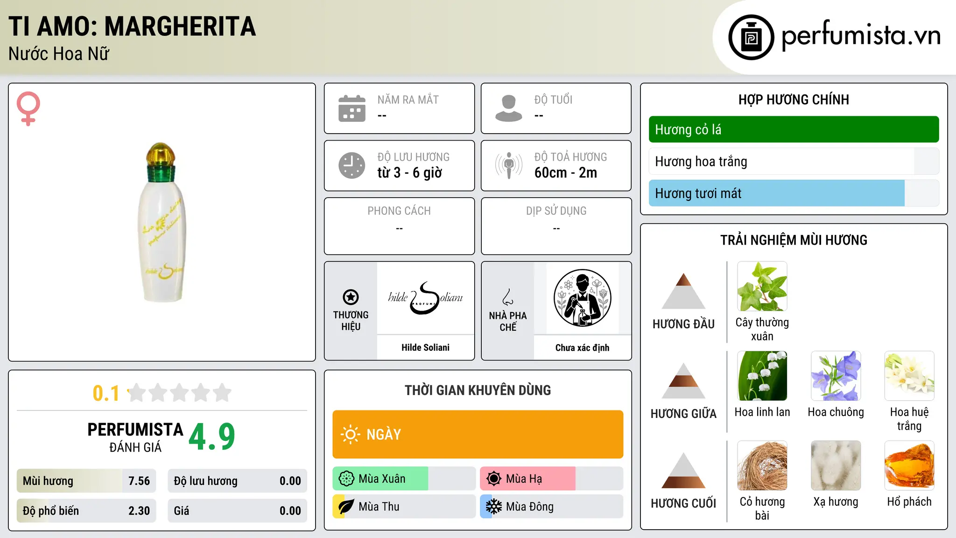
Task: Click the Chưa xác định perfumer label
Action: point(582,347)
